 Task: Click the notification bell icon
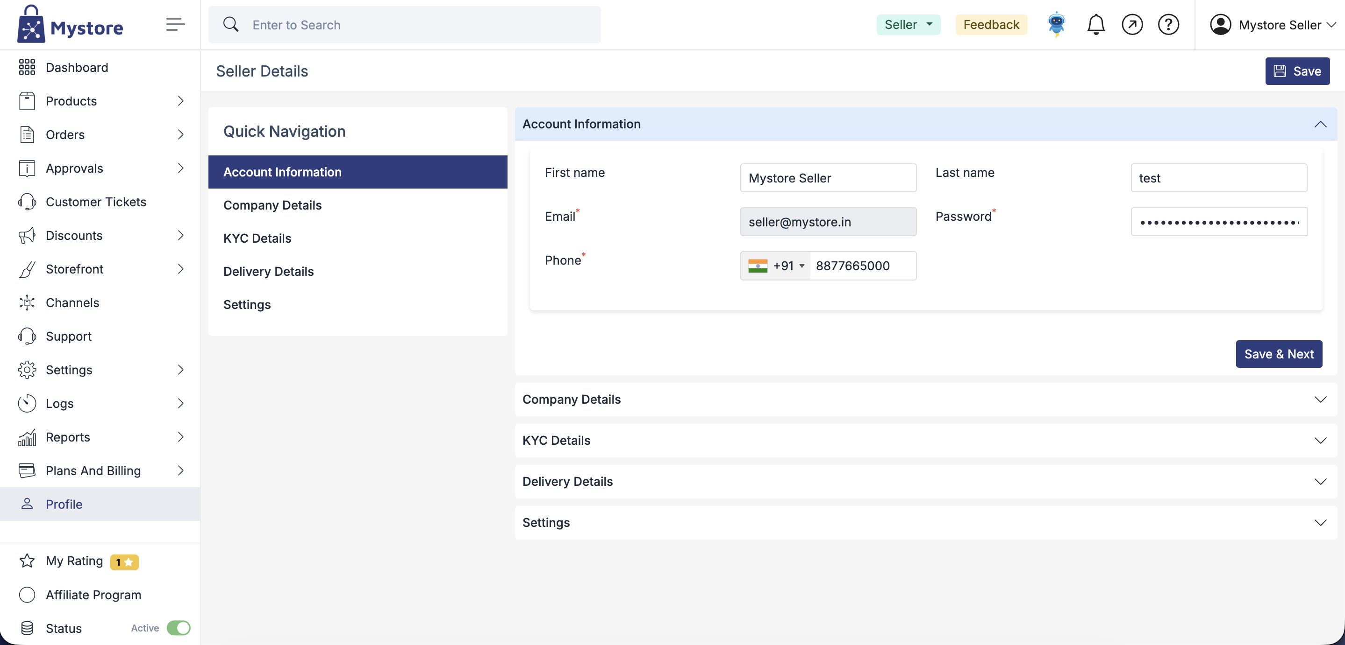tap(1095, 25)
